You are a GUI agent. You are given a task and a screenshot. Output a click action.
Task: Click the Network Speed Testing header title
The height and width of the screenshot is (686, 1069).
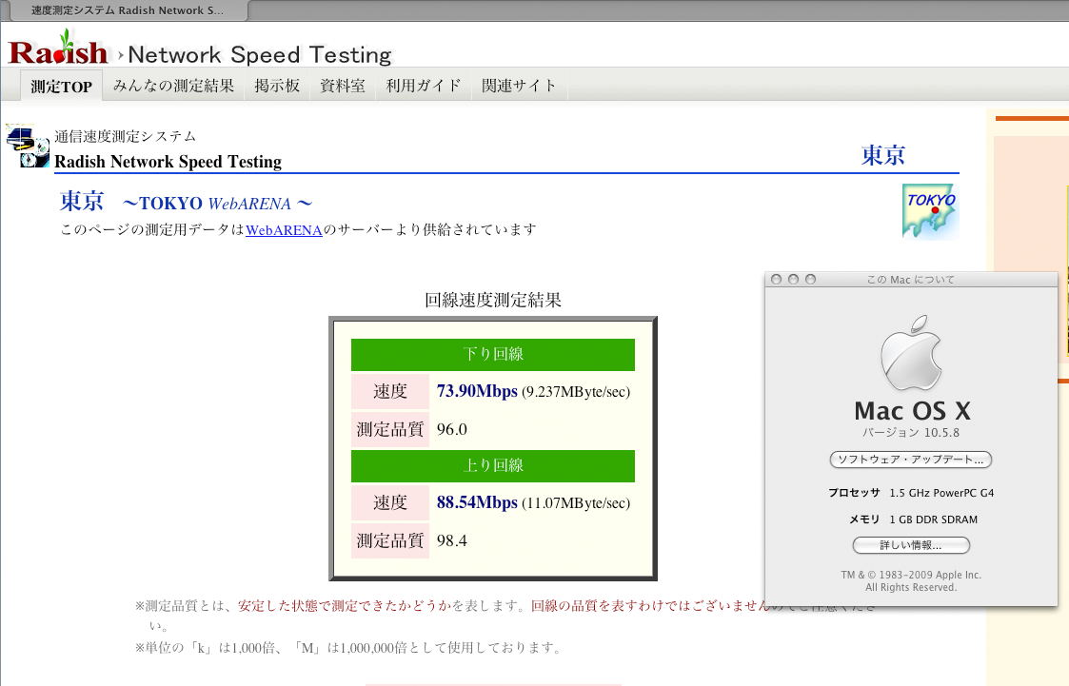(x=260, y=54)
